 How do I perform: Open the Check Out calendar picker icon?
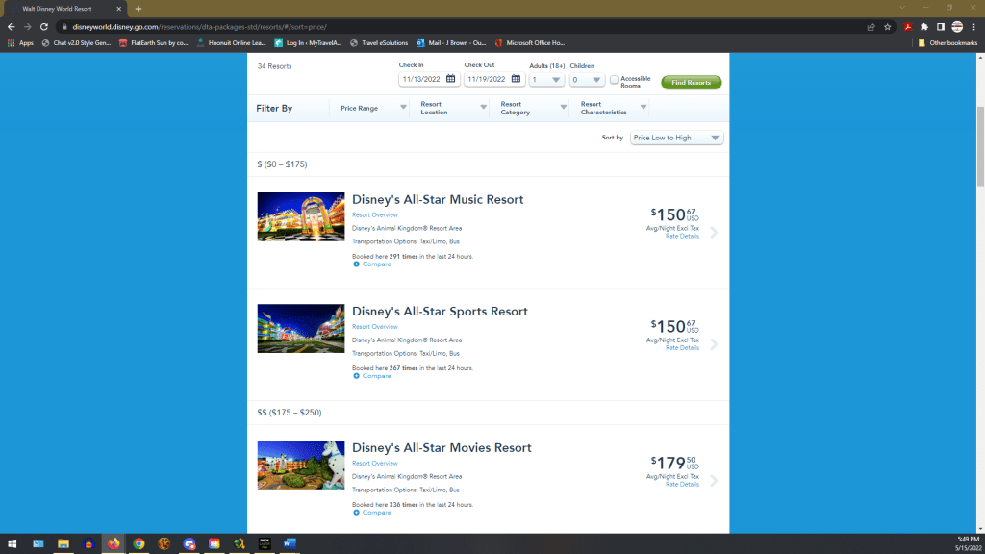pos(516,79)
